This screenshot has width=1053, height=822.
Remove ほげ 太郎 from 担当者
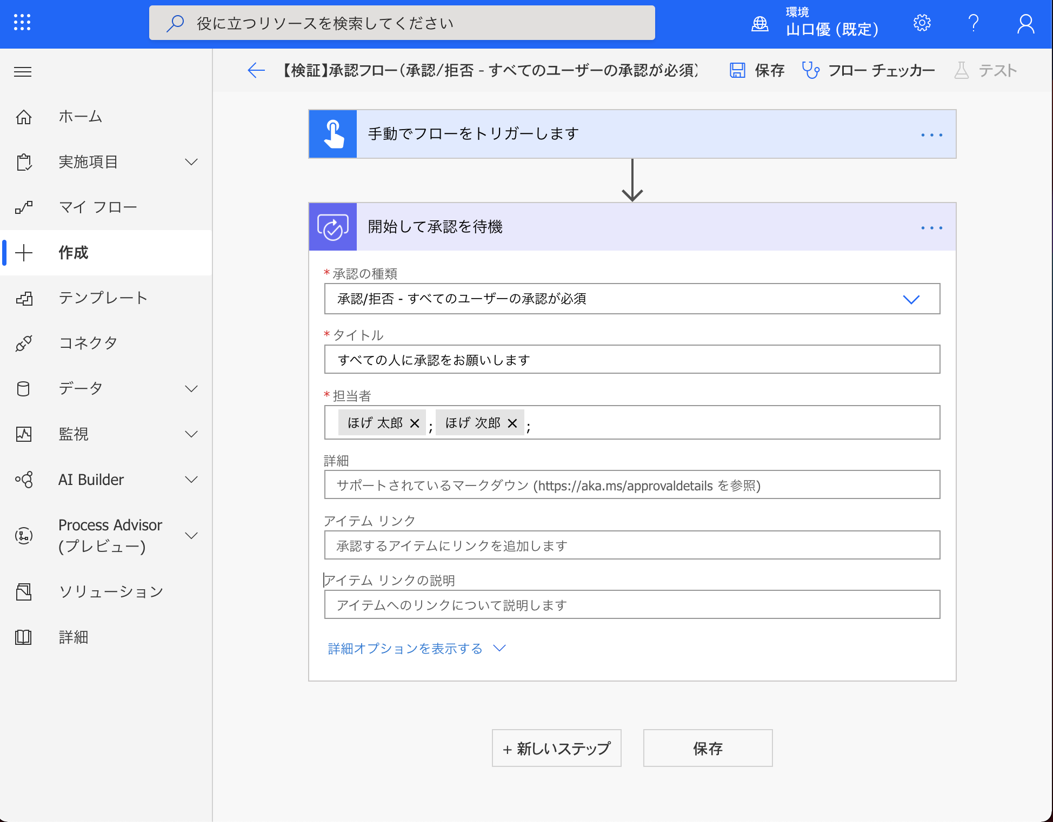click(x=414, y=423)
